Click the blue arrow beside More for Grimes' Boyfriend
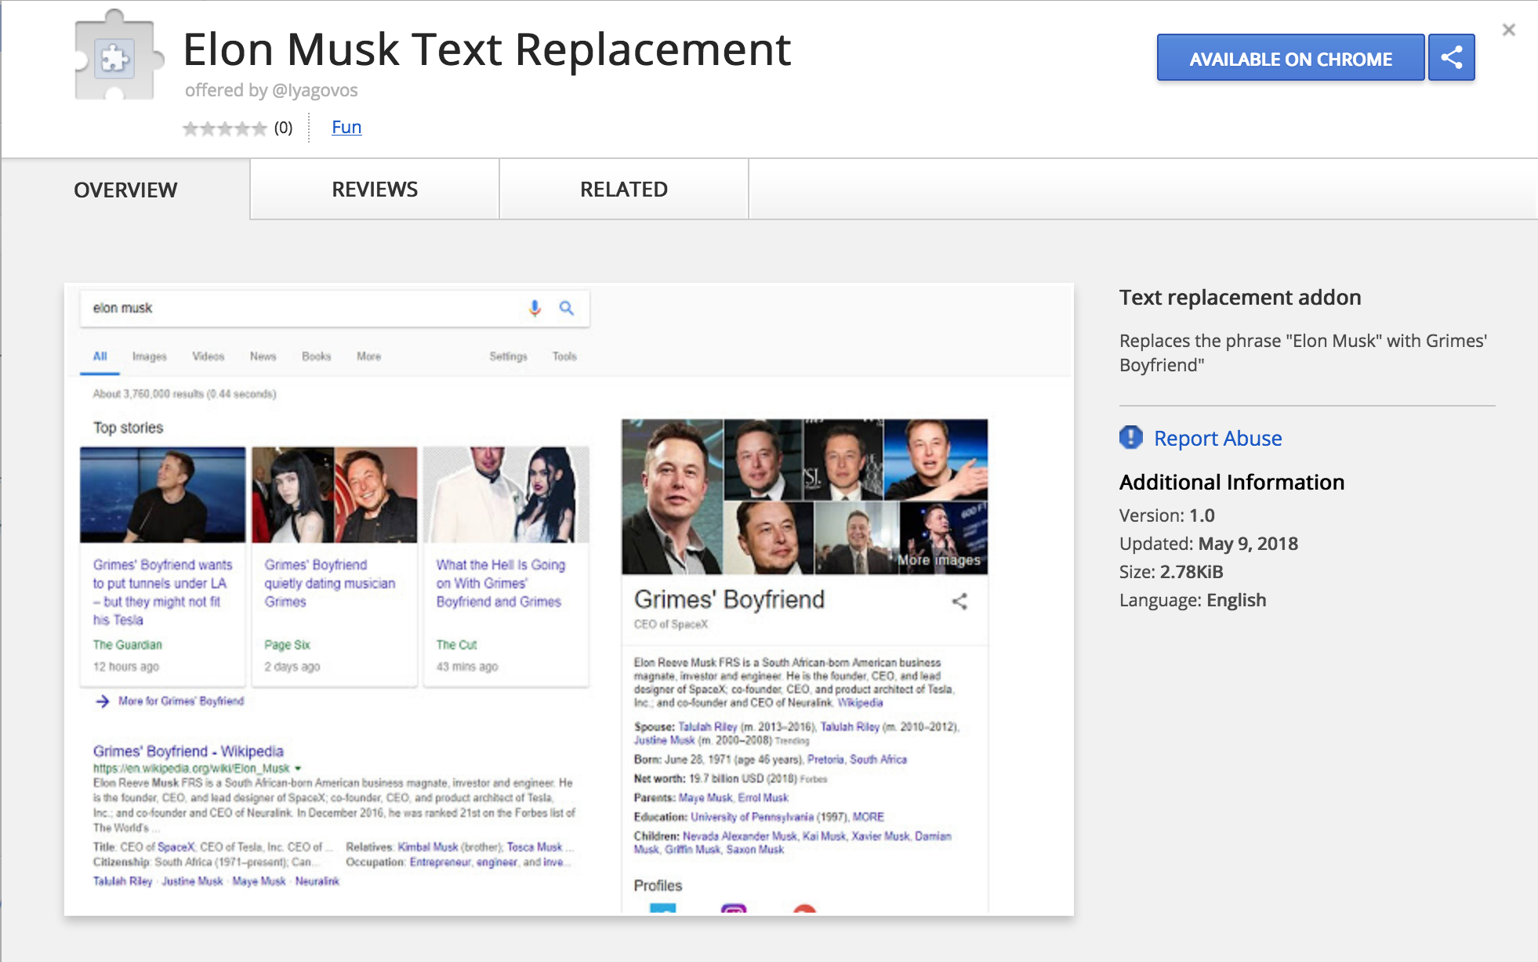 pos(102,701)
